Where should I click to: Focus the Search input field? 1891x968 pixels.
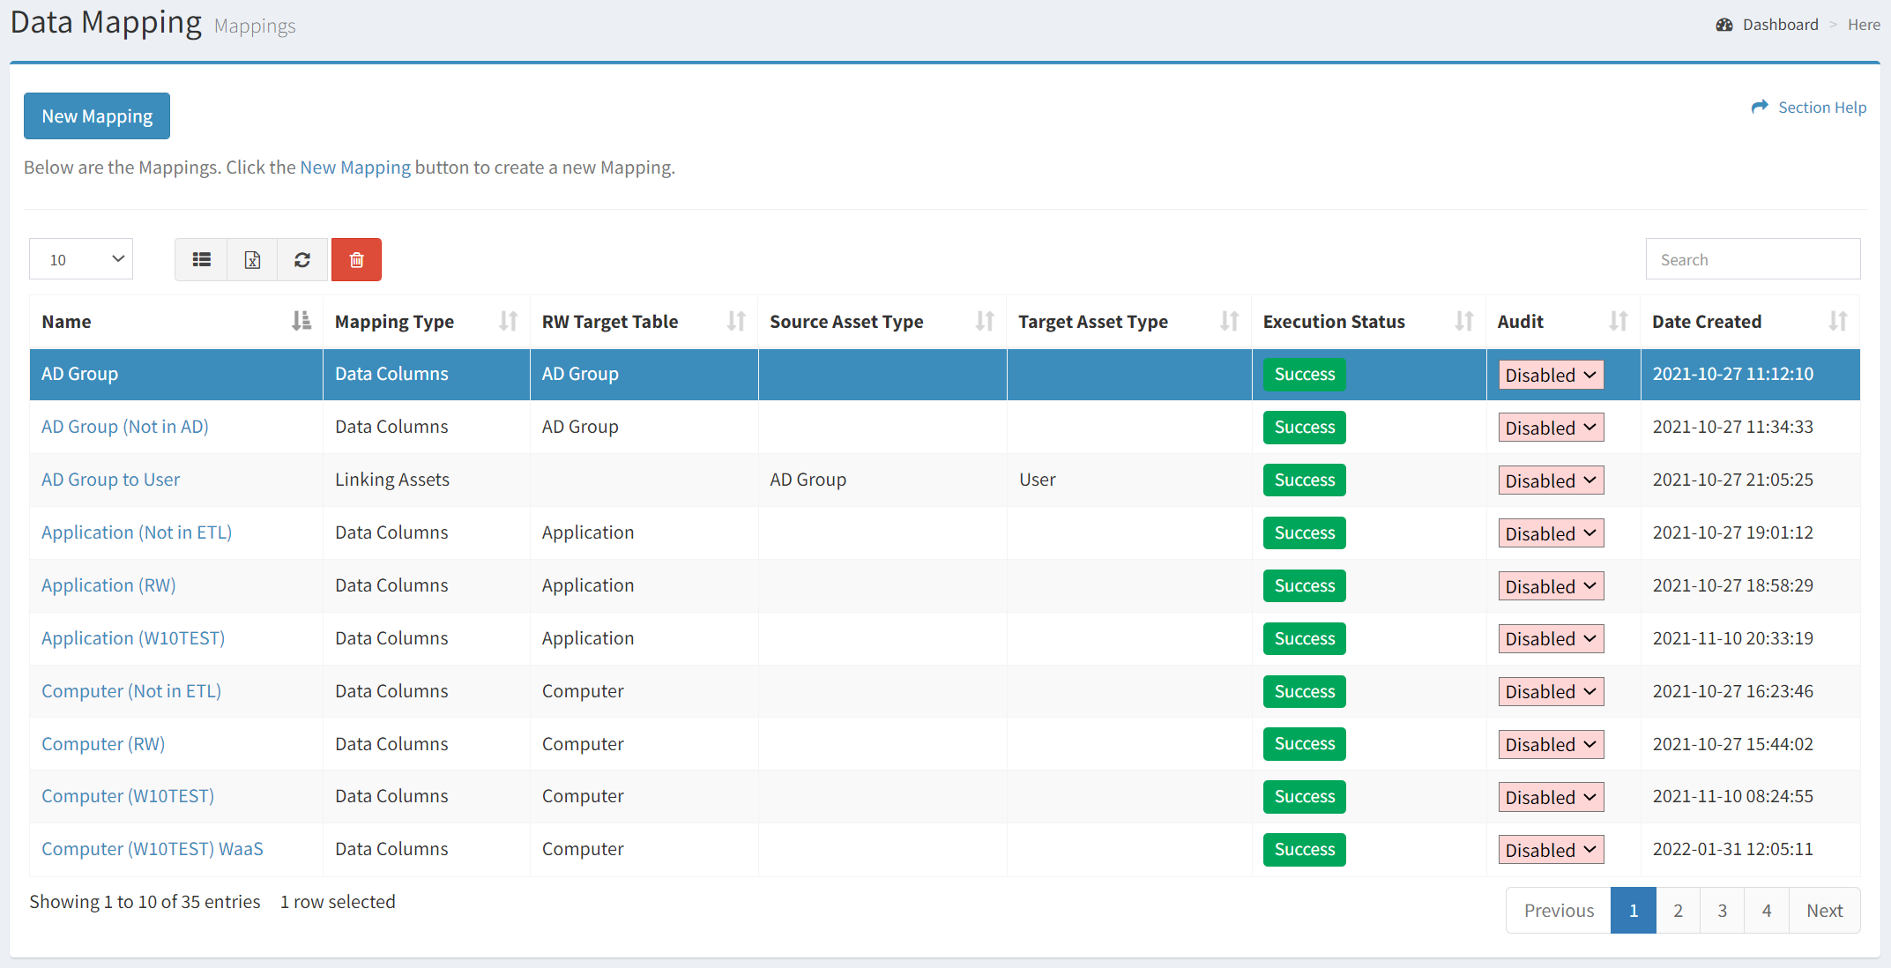1753,258
